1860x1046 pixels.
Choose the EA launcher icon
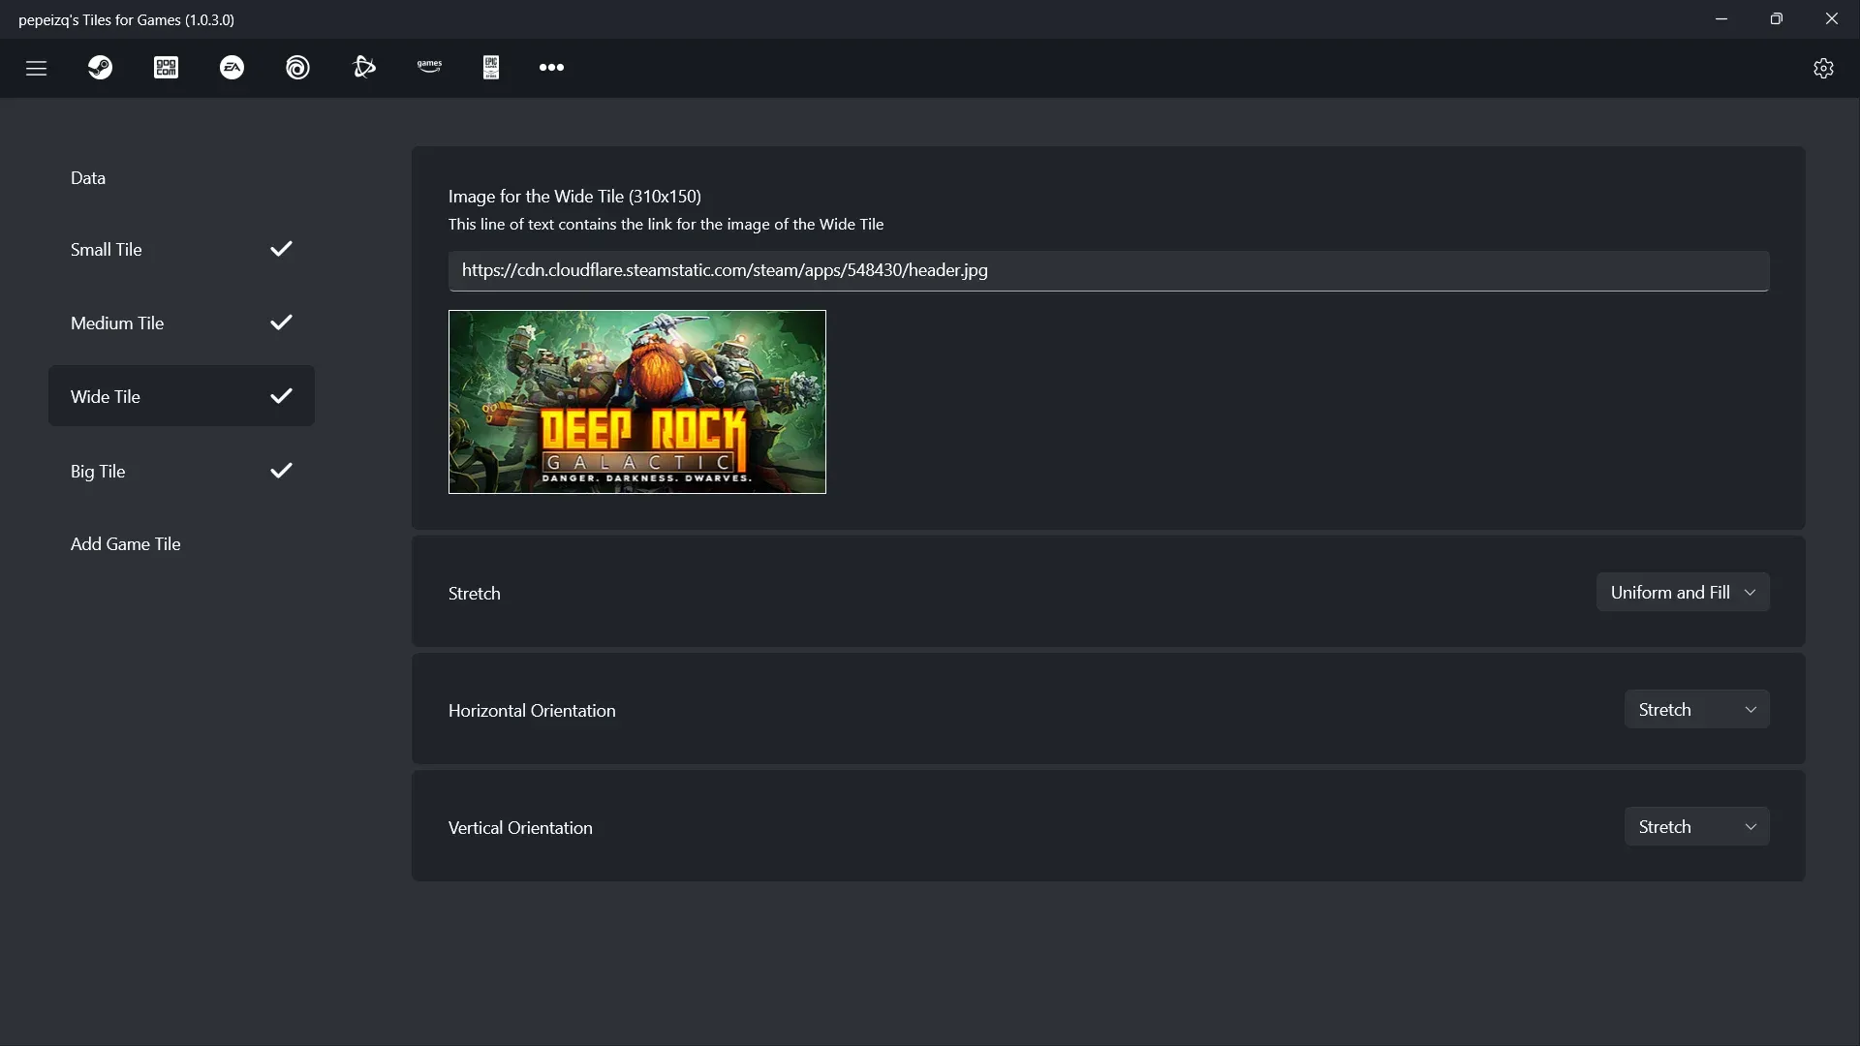(232, 68)
